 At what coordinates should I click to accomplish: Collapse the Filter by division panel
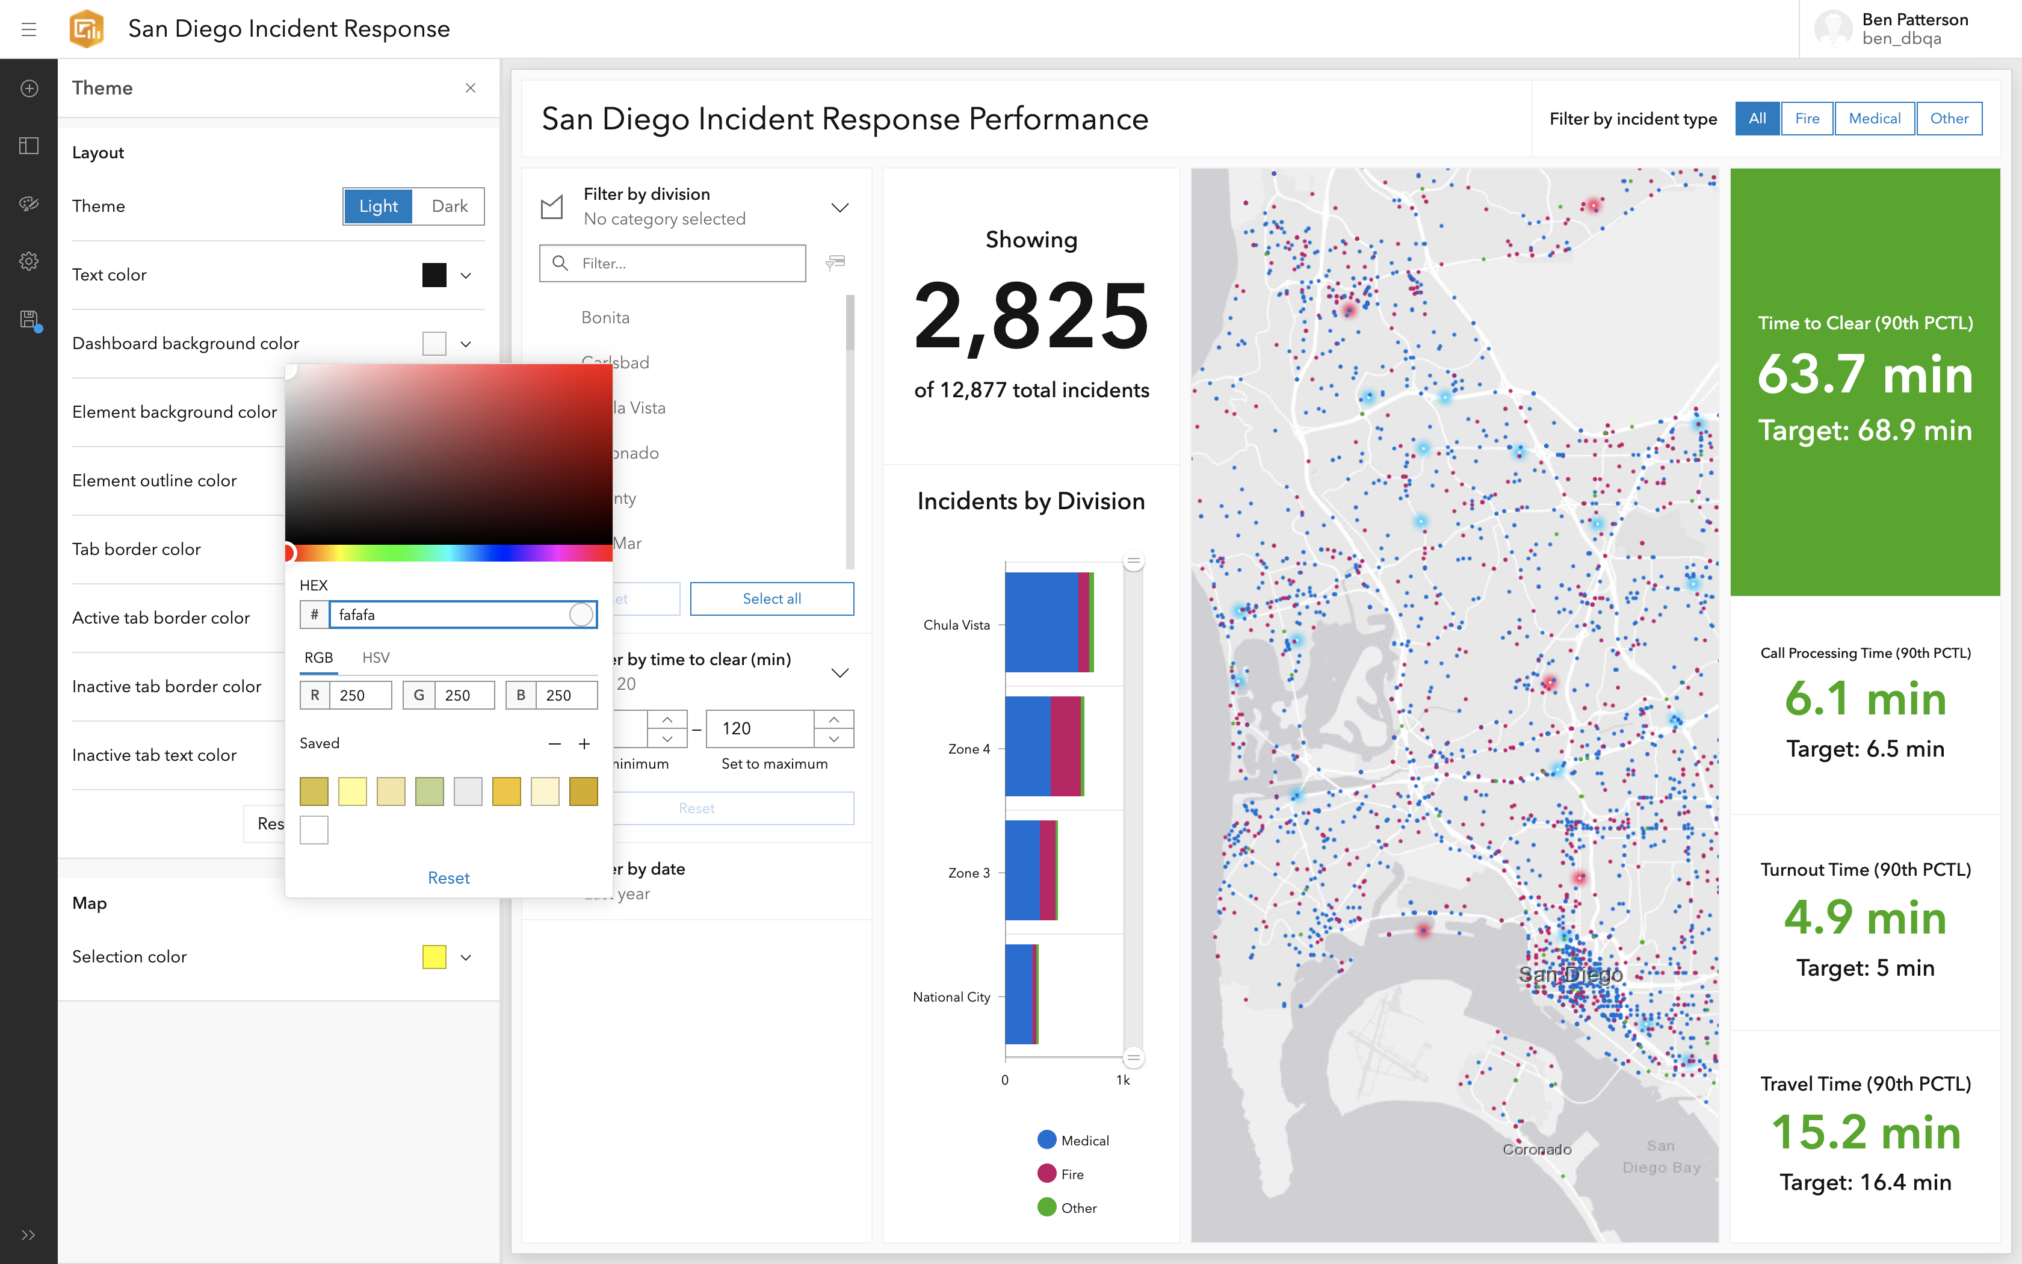pos(839,207)
